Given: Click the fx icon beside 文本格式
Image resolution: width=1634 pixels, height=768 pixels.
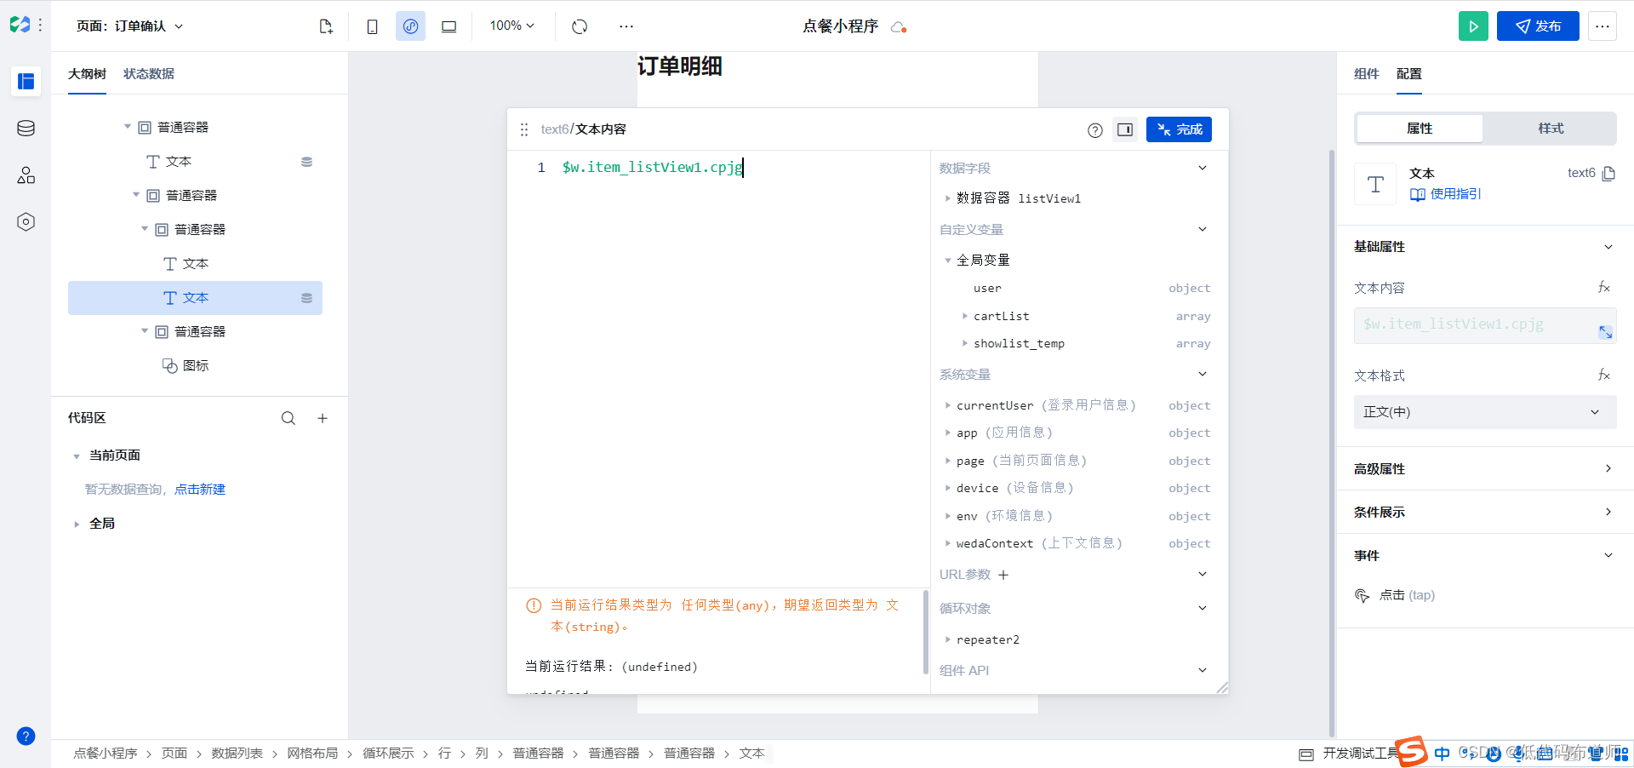Looking at the screenshot, I should 1604,375.
